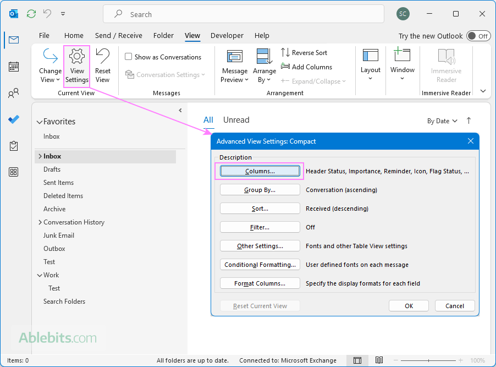Image resolution: width=496 pixels, height=367 pixels.
Task: Click Reverse Sort in ribbon
Action: (x=304, y=53)
